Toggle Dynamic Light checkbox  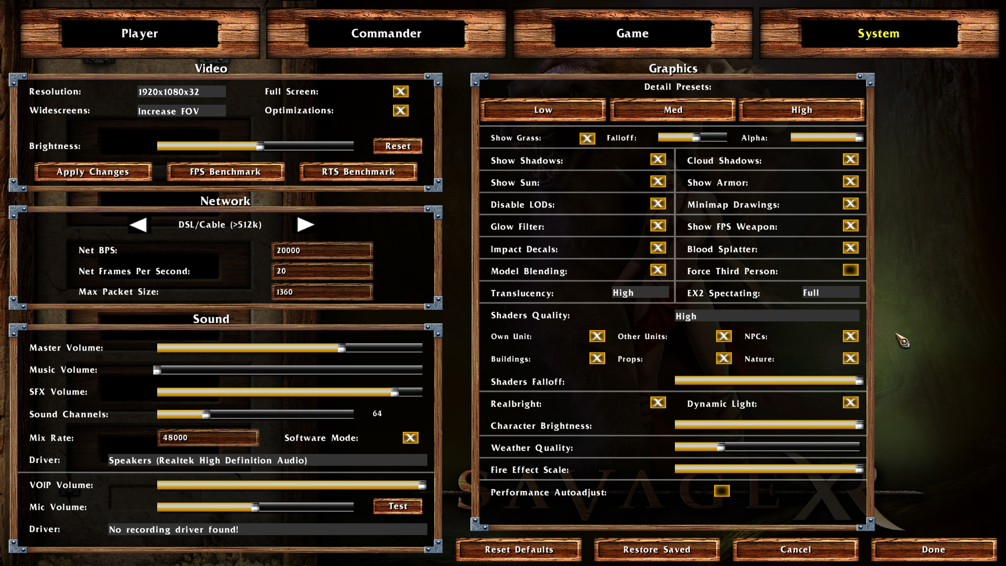coord(850,402)
